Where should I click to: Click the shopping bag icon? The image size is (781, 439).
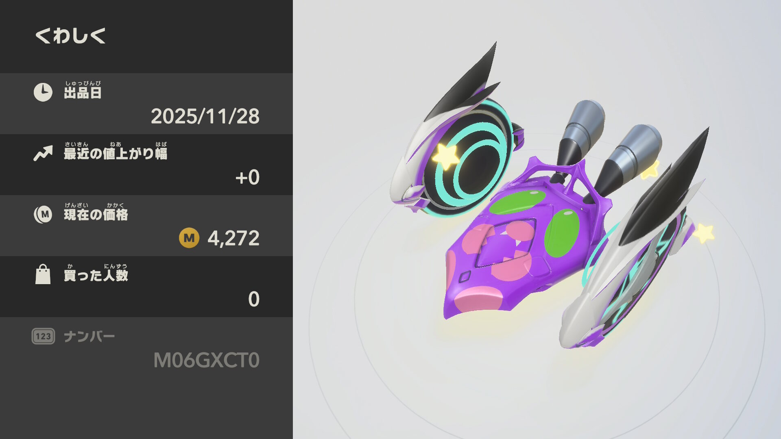[x=43, y=274]
